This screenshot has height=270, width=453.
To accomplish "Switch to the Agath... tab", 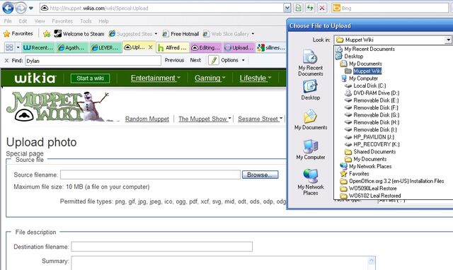I will coord(72,47).
